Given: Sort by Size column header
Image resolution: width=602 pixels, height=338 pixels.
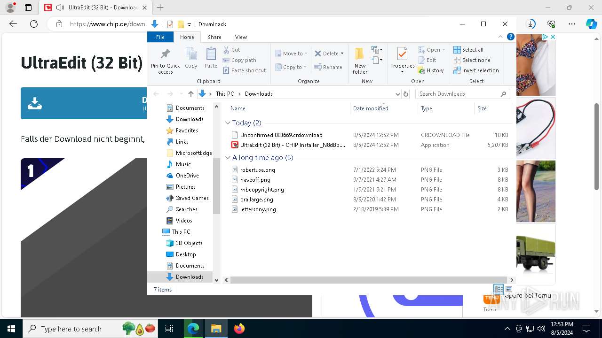Looking at the screenshot, I should (x=492, y=108).
